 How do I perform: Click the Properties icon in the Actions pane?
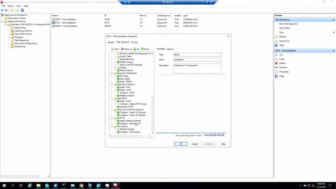[276, 72]
